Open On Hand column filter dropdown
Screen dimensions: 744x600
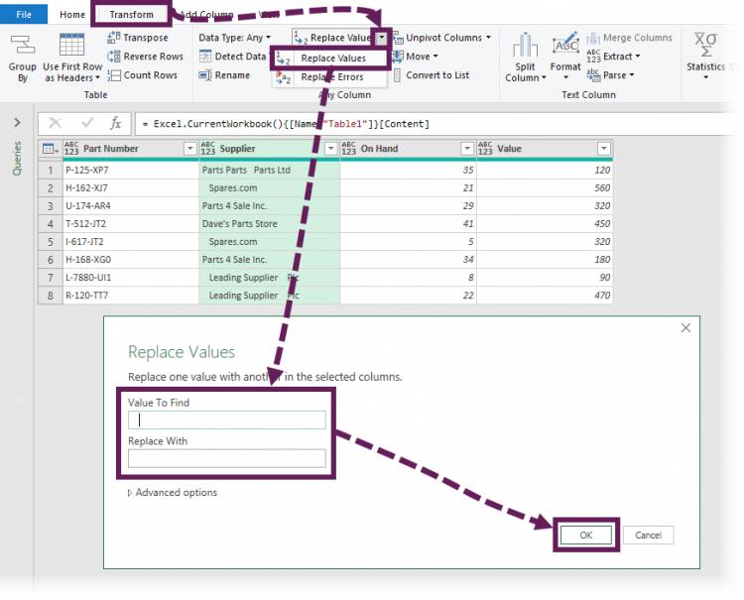467,149
